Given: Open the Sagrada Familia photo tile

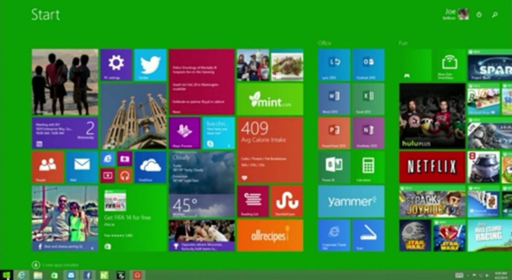Looking at the screenshot, I should [x=134, y=116].
